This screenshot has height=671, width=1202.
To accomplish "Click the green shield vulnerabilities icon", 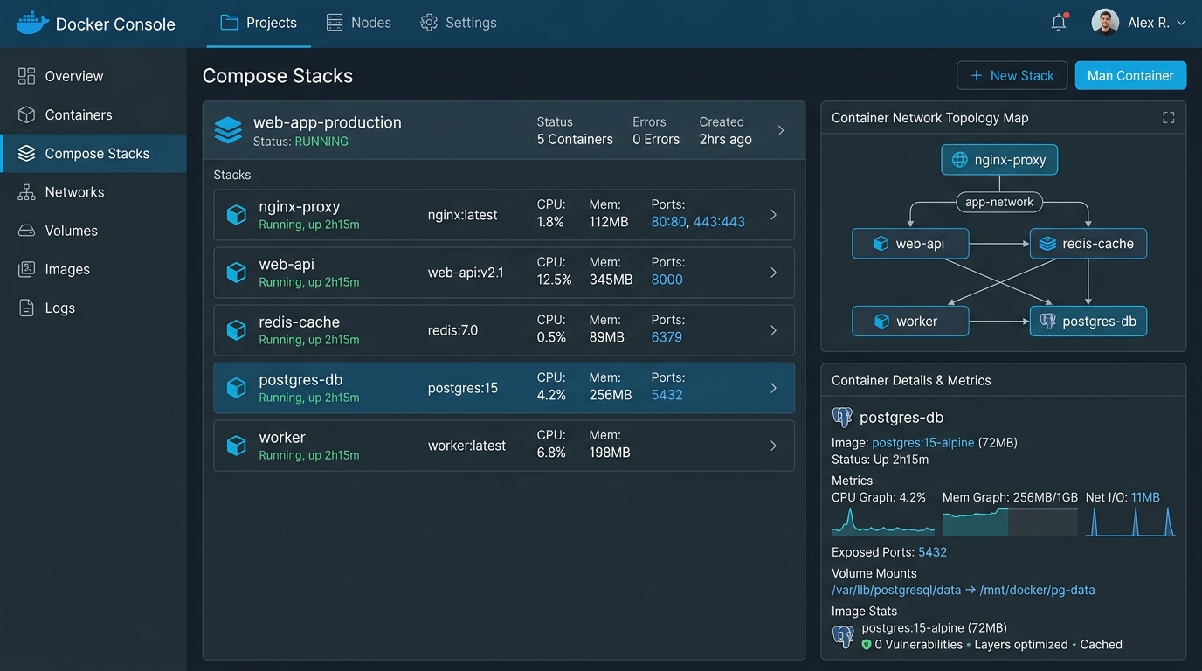I will coord(867,645).
